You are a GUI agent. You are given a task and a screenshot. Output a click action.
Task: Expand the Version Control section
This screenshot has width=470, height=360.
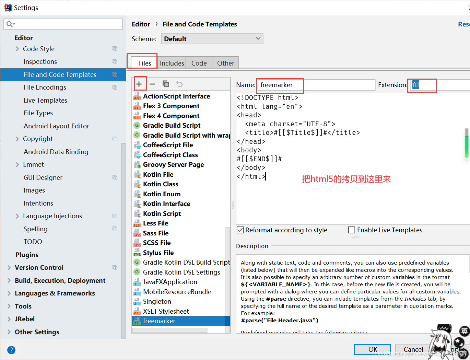click(x=9, y=267)
